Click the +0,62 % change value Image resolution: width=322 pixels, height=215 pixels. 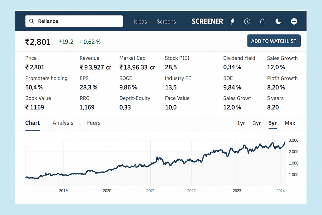click(89, 42)
